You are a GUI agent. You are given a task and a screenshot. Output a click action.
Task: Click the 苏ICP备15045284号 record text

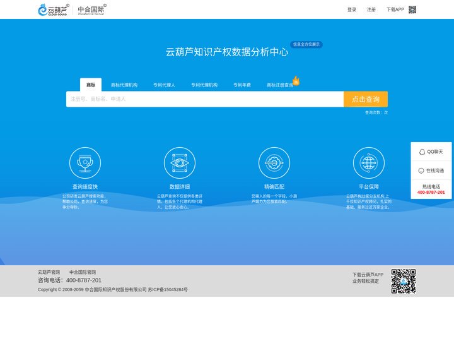coord(168,289)
